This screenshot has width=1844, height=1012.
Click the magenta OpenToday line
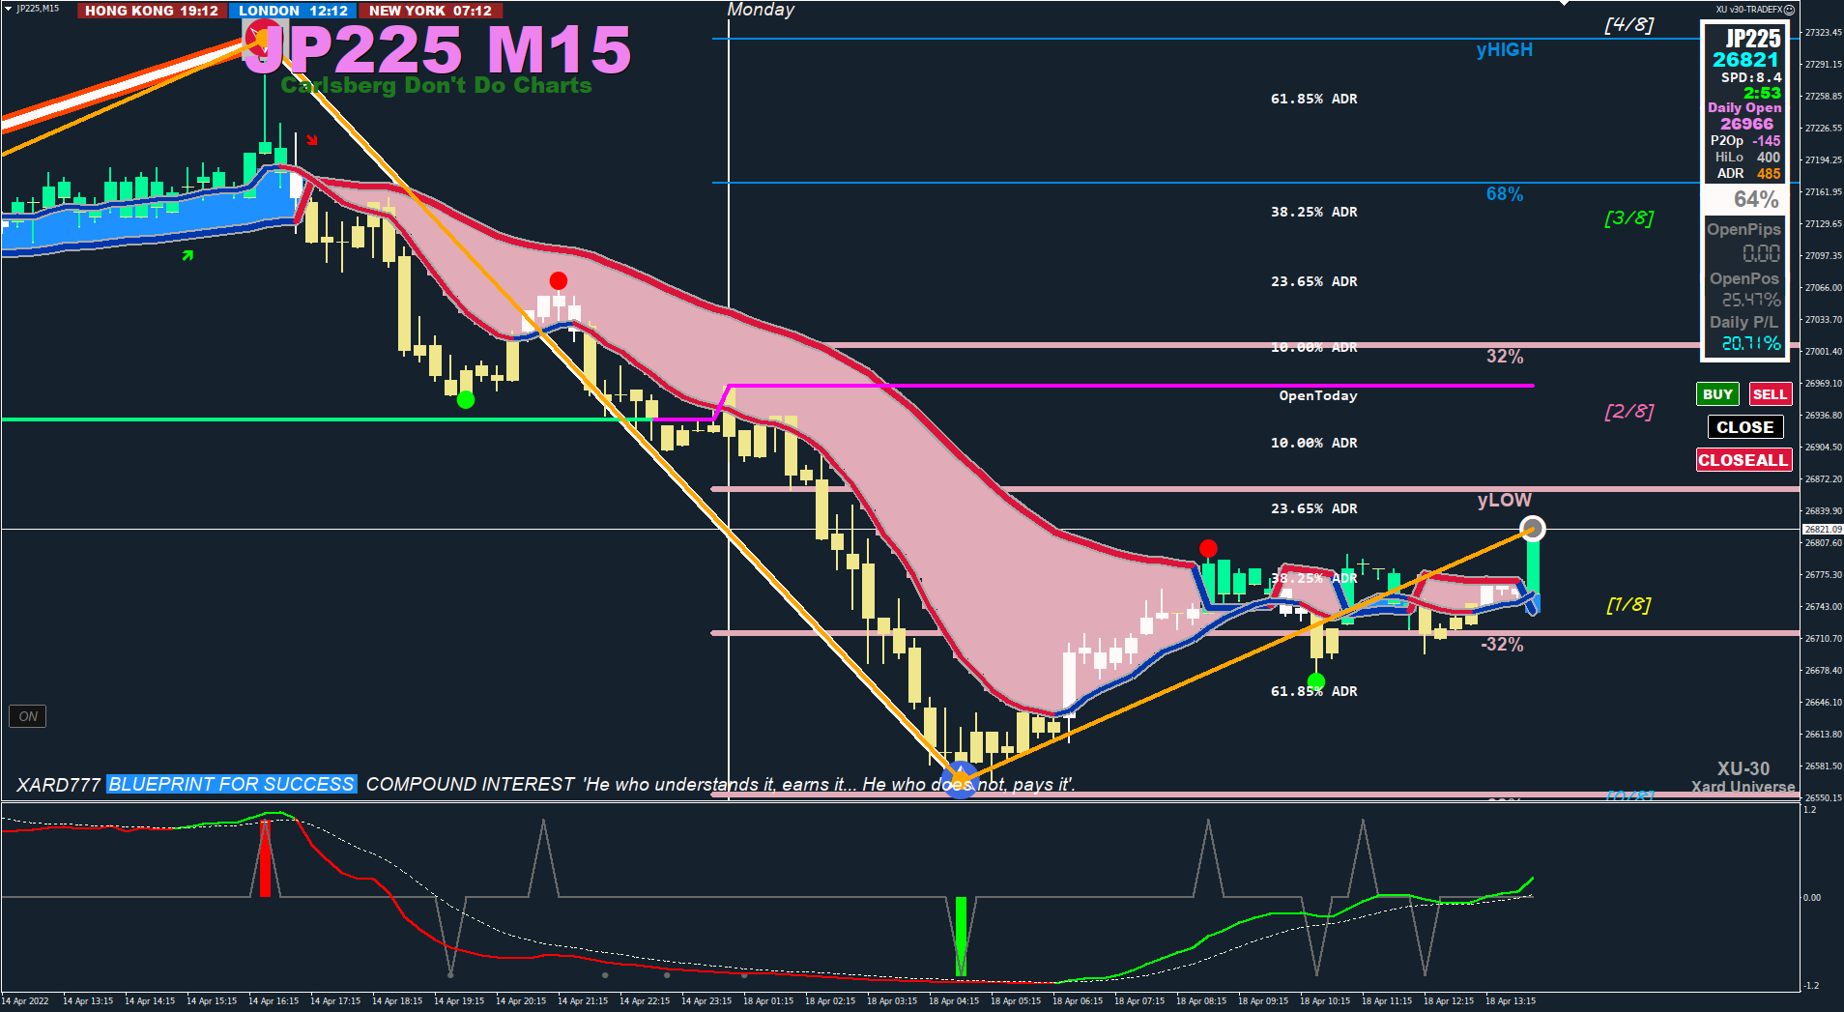[1131, 386]
